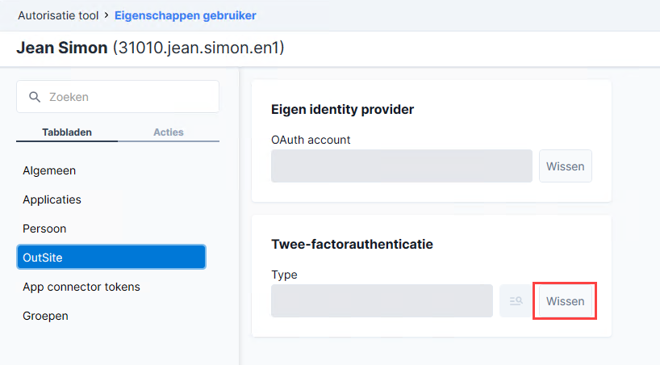
Task: Open the Groepen section
Action: point(45,316)
